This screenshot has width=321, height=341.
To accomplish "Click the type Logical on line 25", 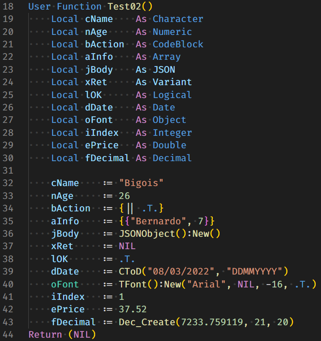I will coord(172,95).
